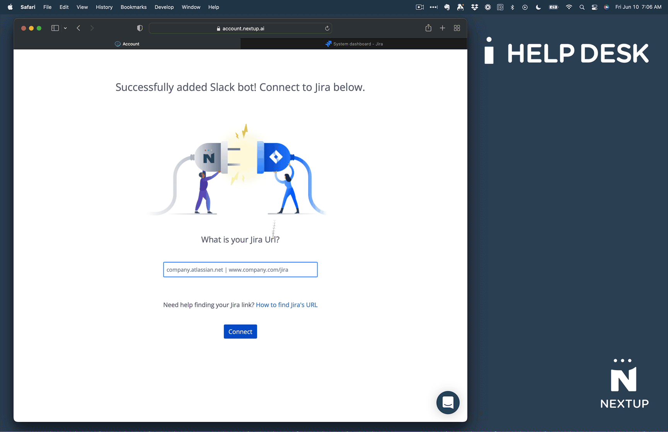Toggle the Safari sidebar icon
668x432 pixels.
[55, 28]
